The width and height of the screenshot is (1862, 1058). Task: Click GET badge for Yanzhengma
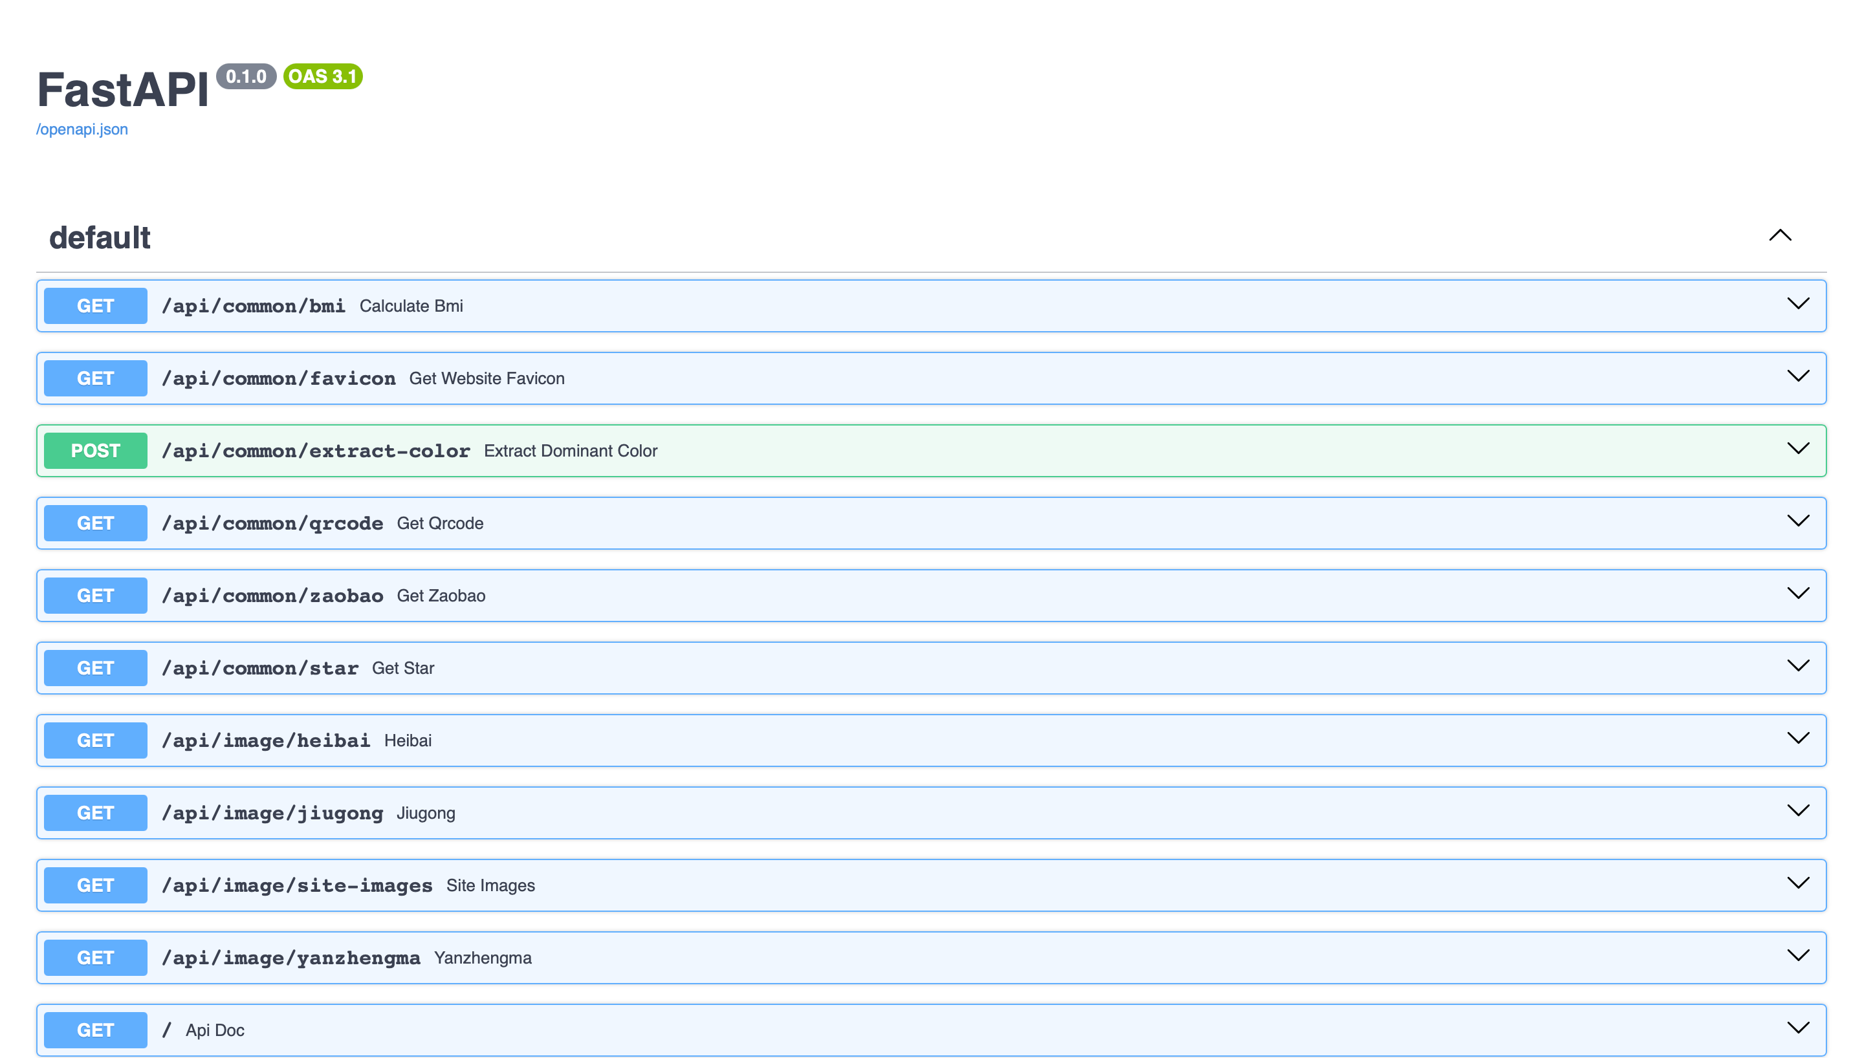point(95,958)
